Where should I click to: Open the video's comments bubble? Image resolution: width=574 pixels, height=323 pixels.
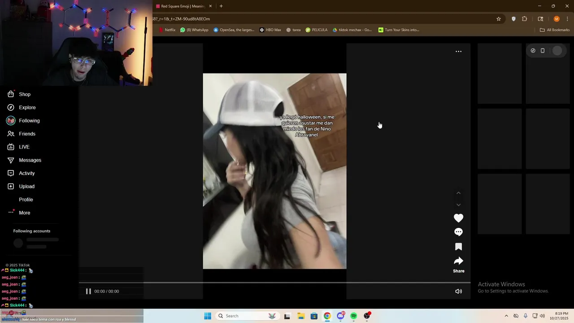[x=458, y=232]
